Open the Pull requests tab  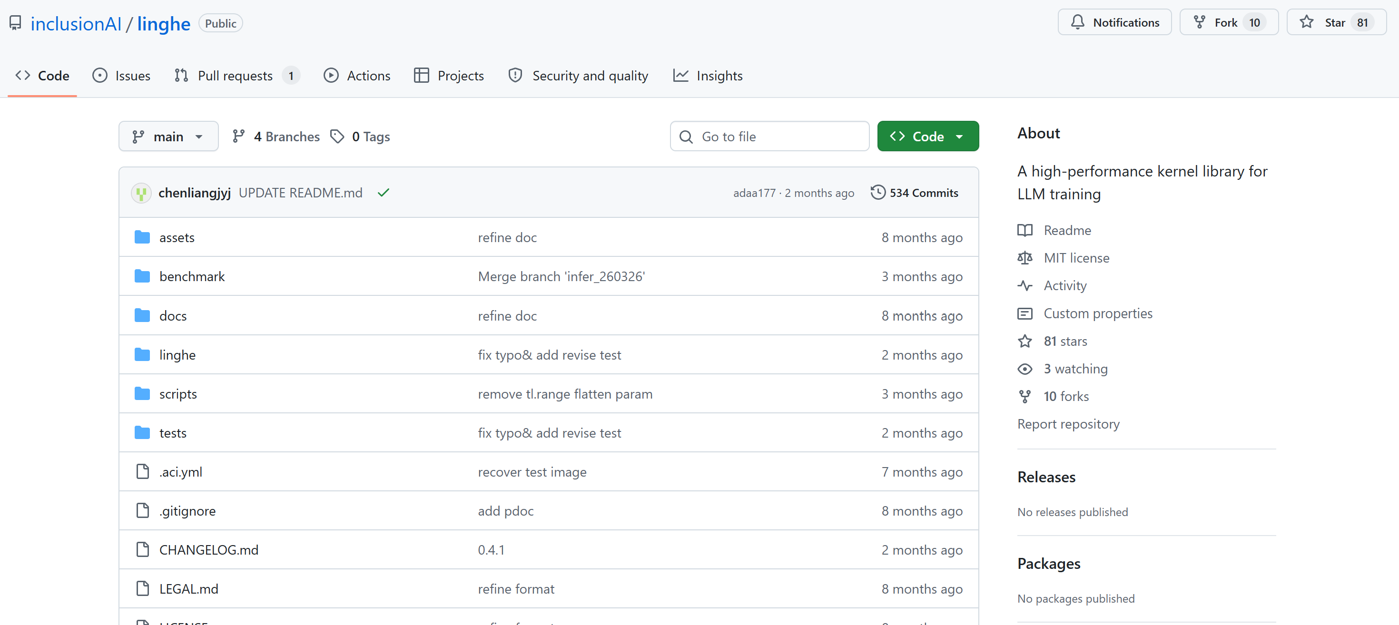coord(237,76)
